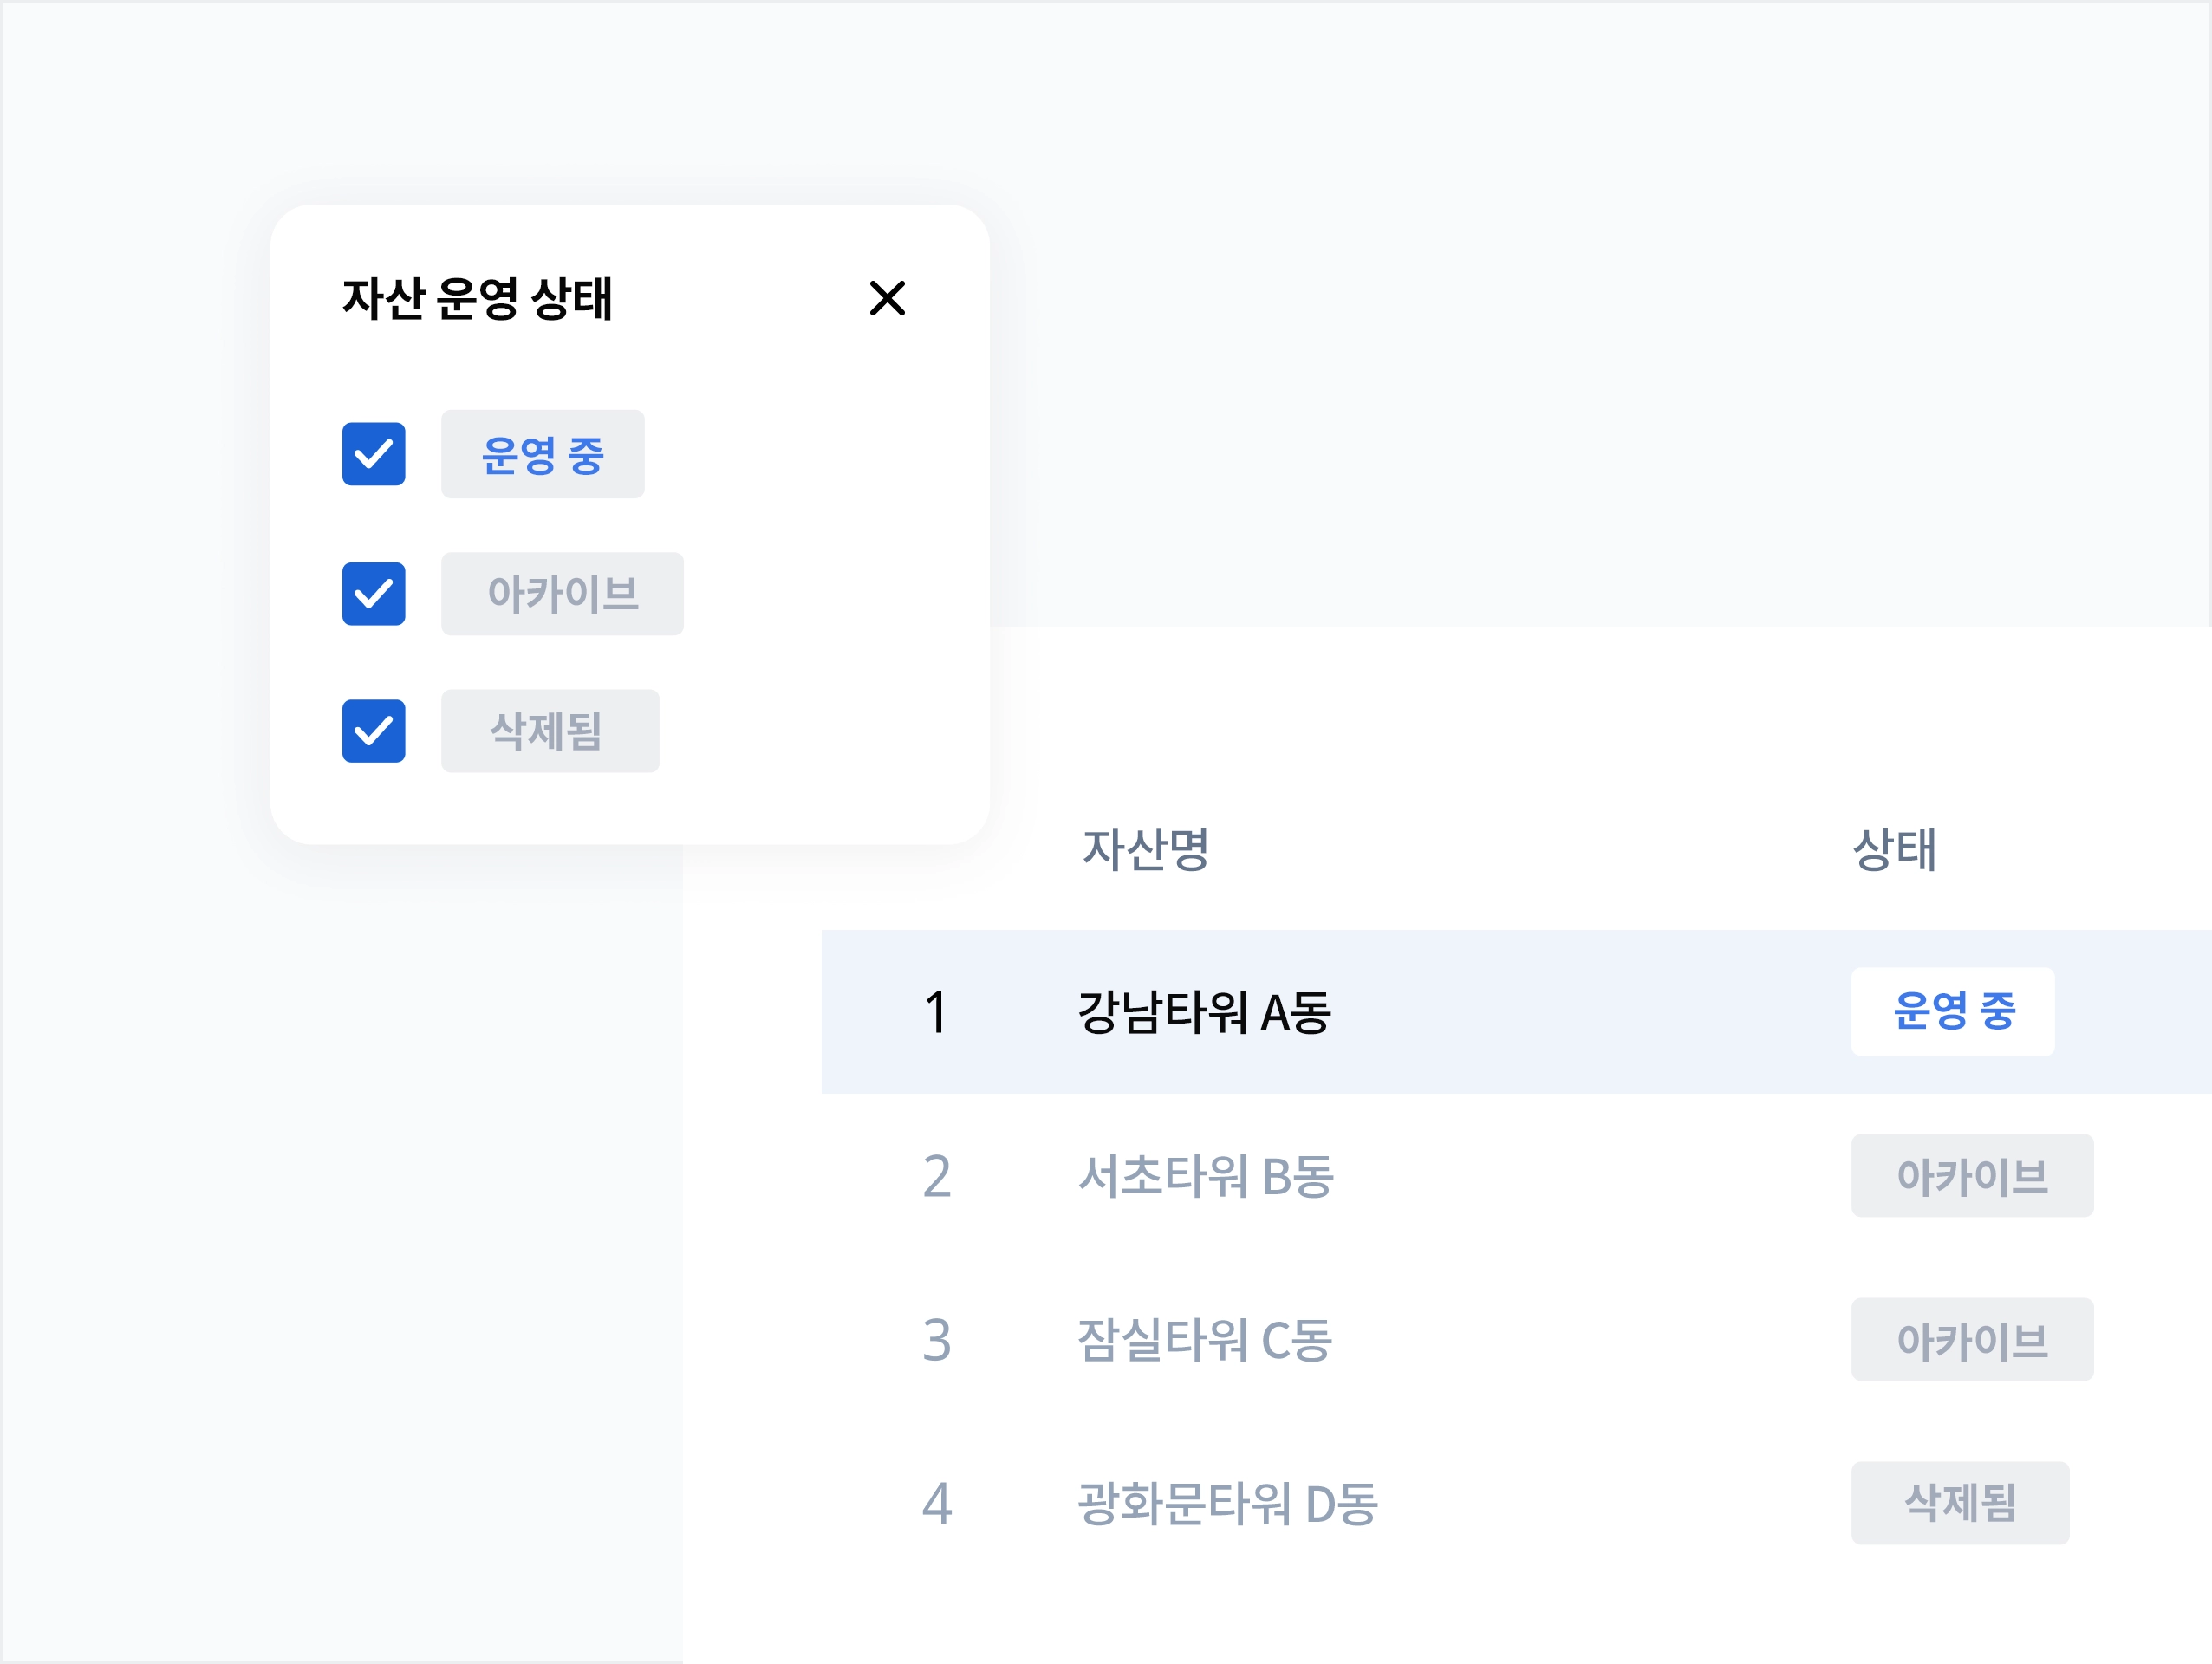
Task: Click row number 4 in the asset table
Action: [x=936, y=1504]
